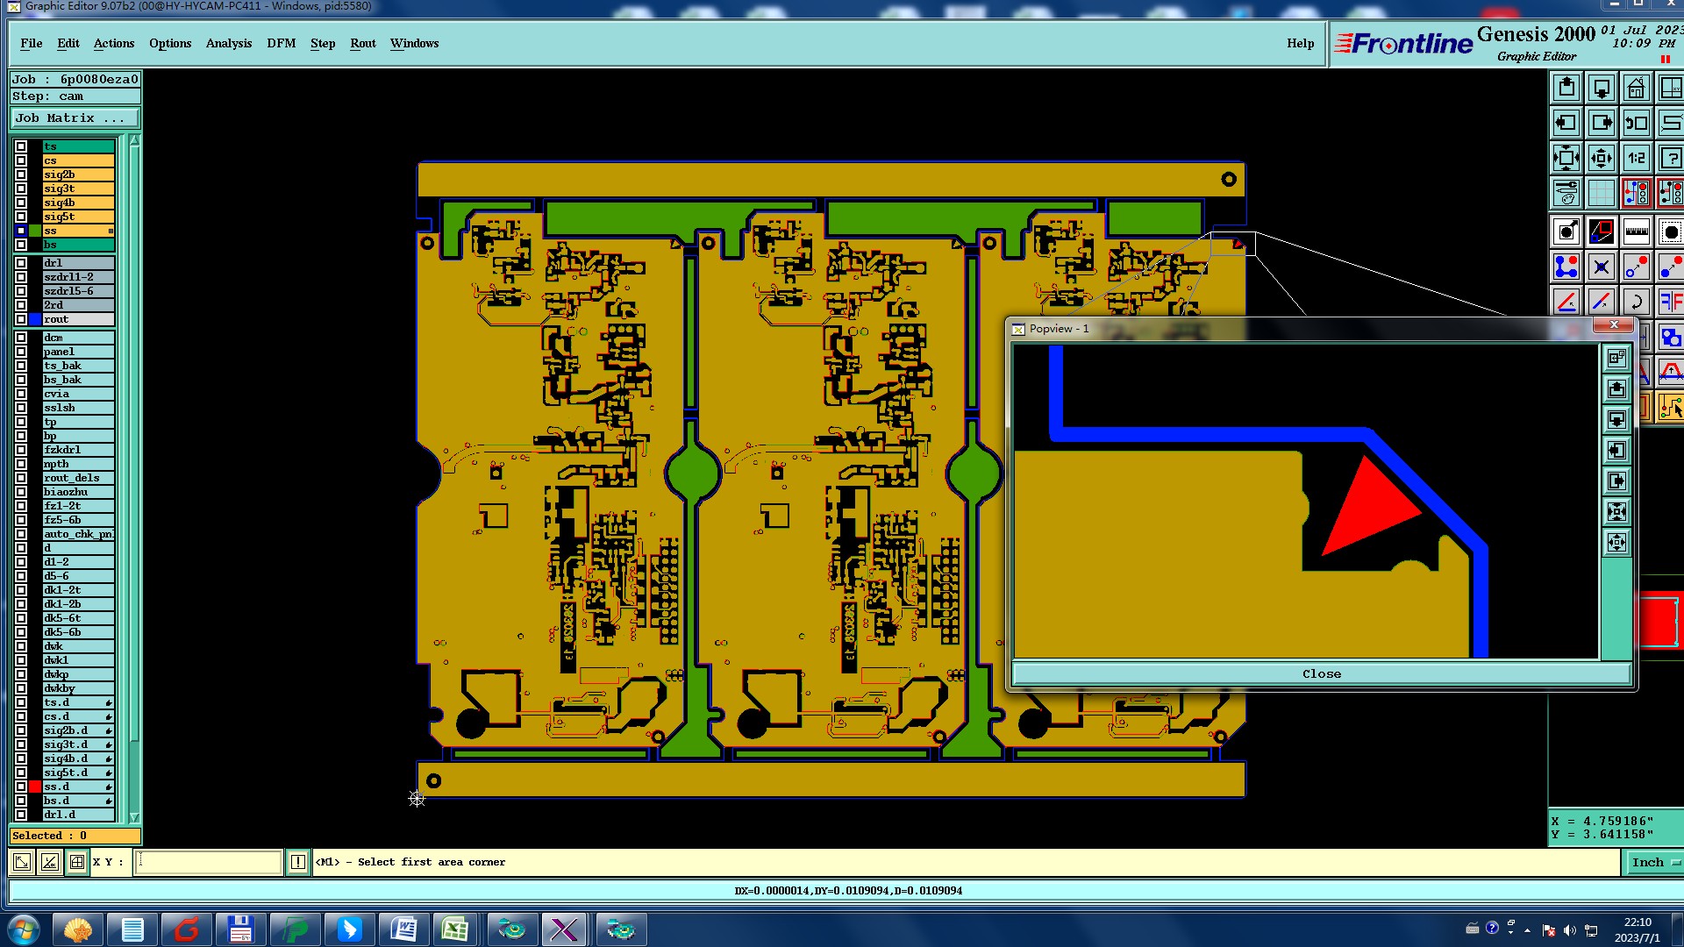Click the previous view icon
1684x947 pixels.
pos(1636,124)
